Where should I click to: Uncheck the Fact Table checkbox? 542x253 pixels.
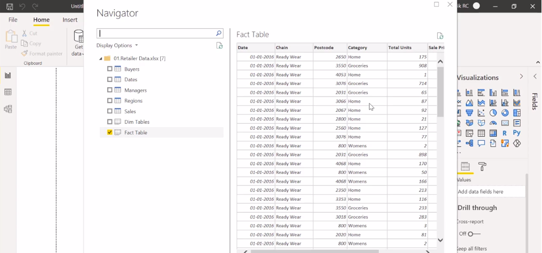coord(110,132)
